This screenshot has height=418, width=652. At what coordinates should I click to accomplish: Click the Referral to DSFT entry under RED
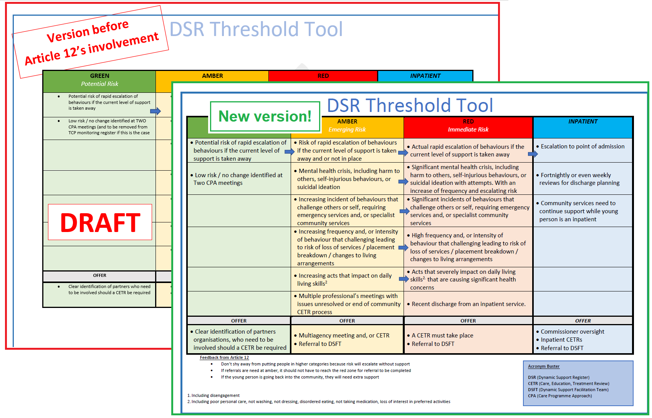pos(433,344)
